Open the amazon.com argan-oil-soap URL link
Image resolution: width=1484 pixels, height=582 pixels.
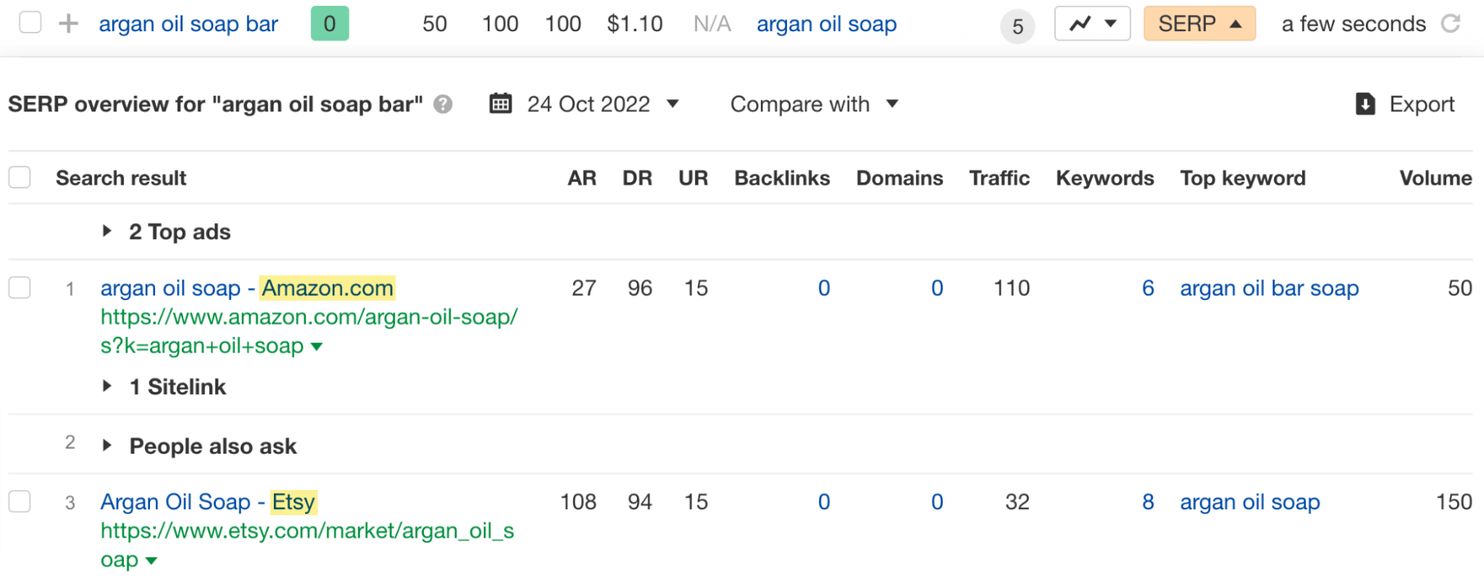309,331
